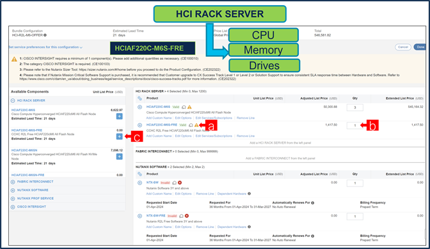Click info icon after NTX-SW-FRE Dependent Hardware
This screenshot has width=430, height=249.
point(250,227)
